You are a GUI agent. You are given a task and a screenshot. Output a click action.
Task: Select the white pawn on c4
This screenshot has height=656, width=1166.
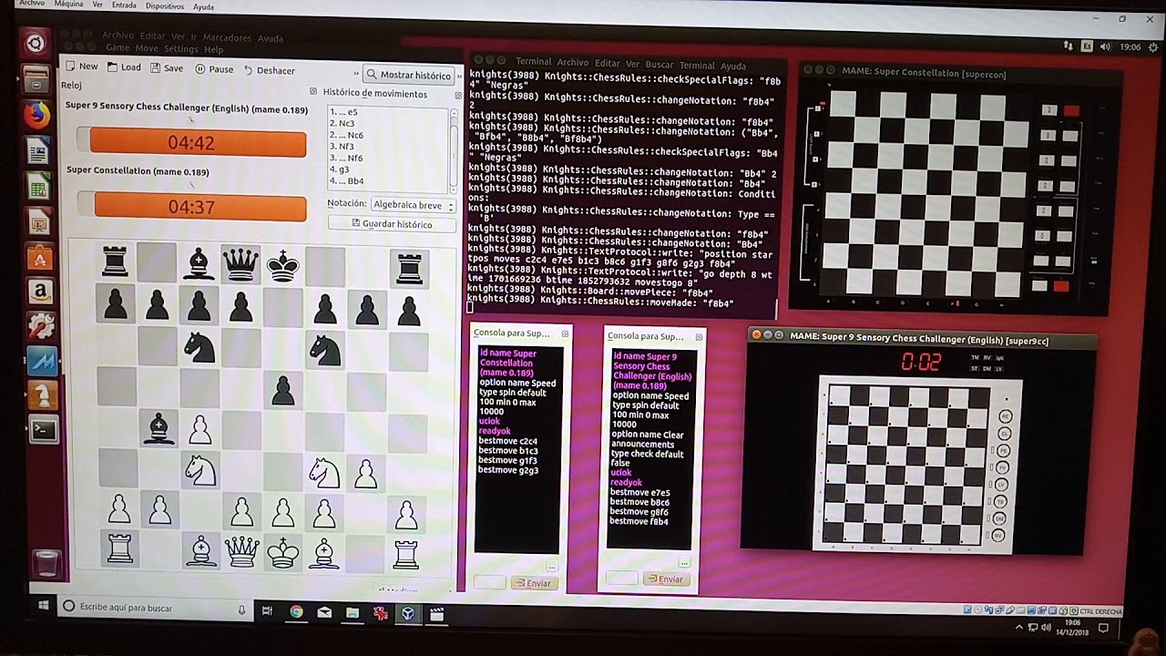click(x=200, y=428)
